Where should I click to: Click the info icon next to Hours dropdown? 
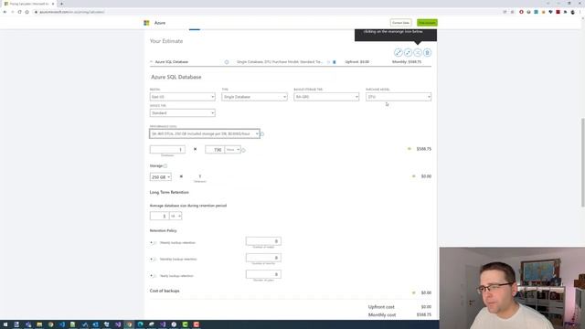[244, 150]
